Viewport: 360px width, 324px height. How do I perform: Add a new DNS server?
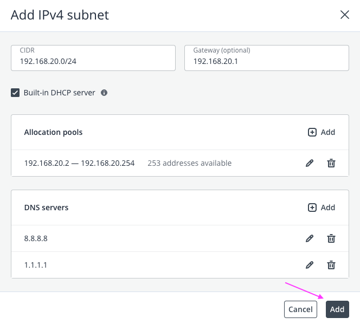click(322, 208)
